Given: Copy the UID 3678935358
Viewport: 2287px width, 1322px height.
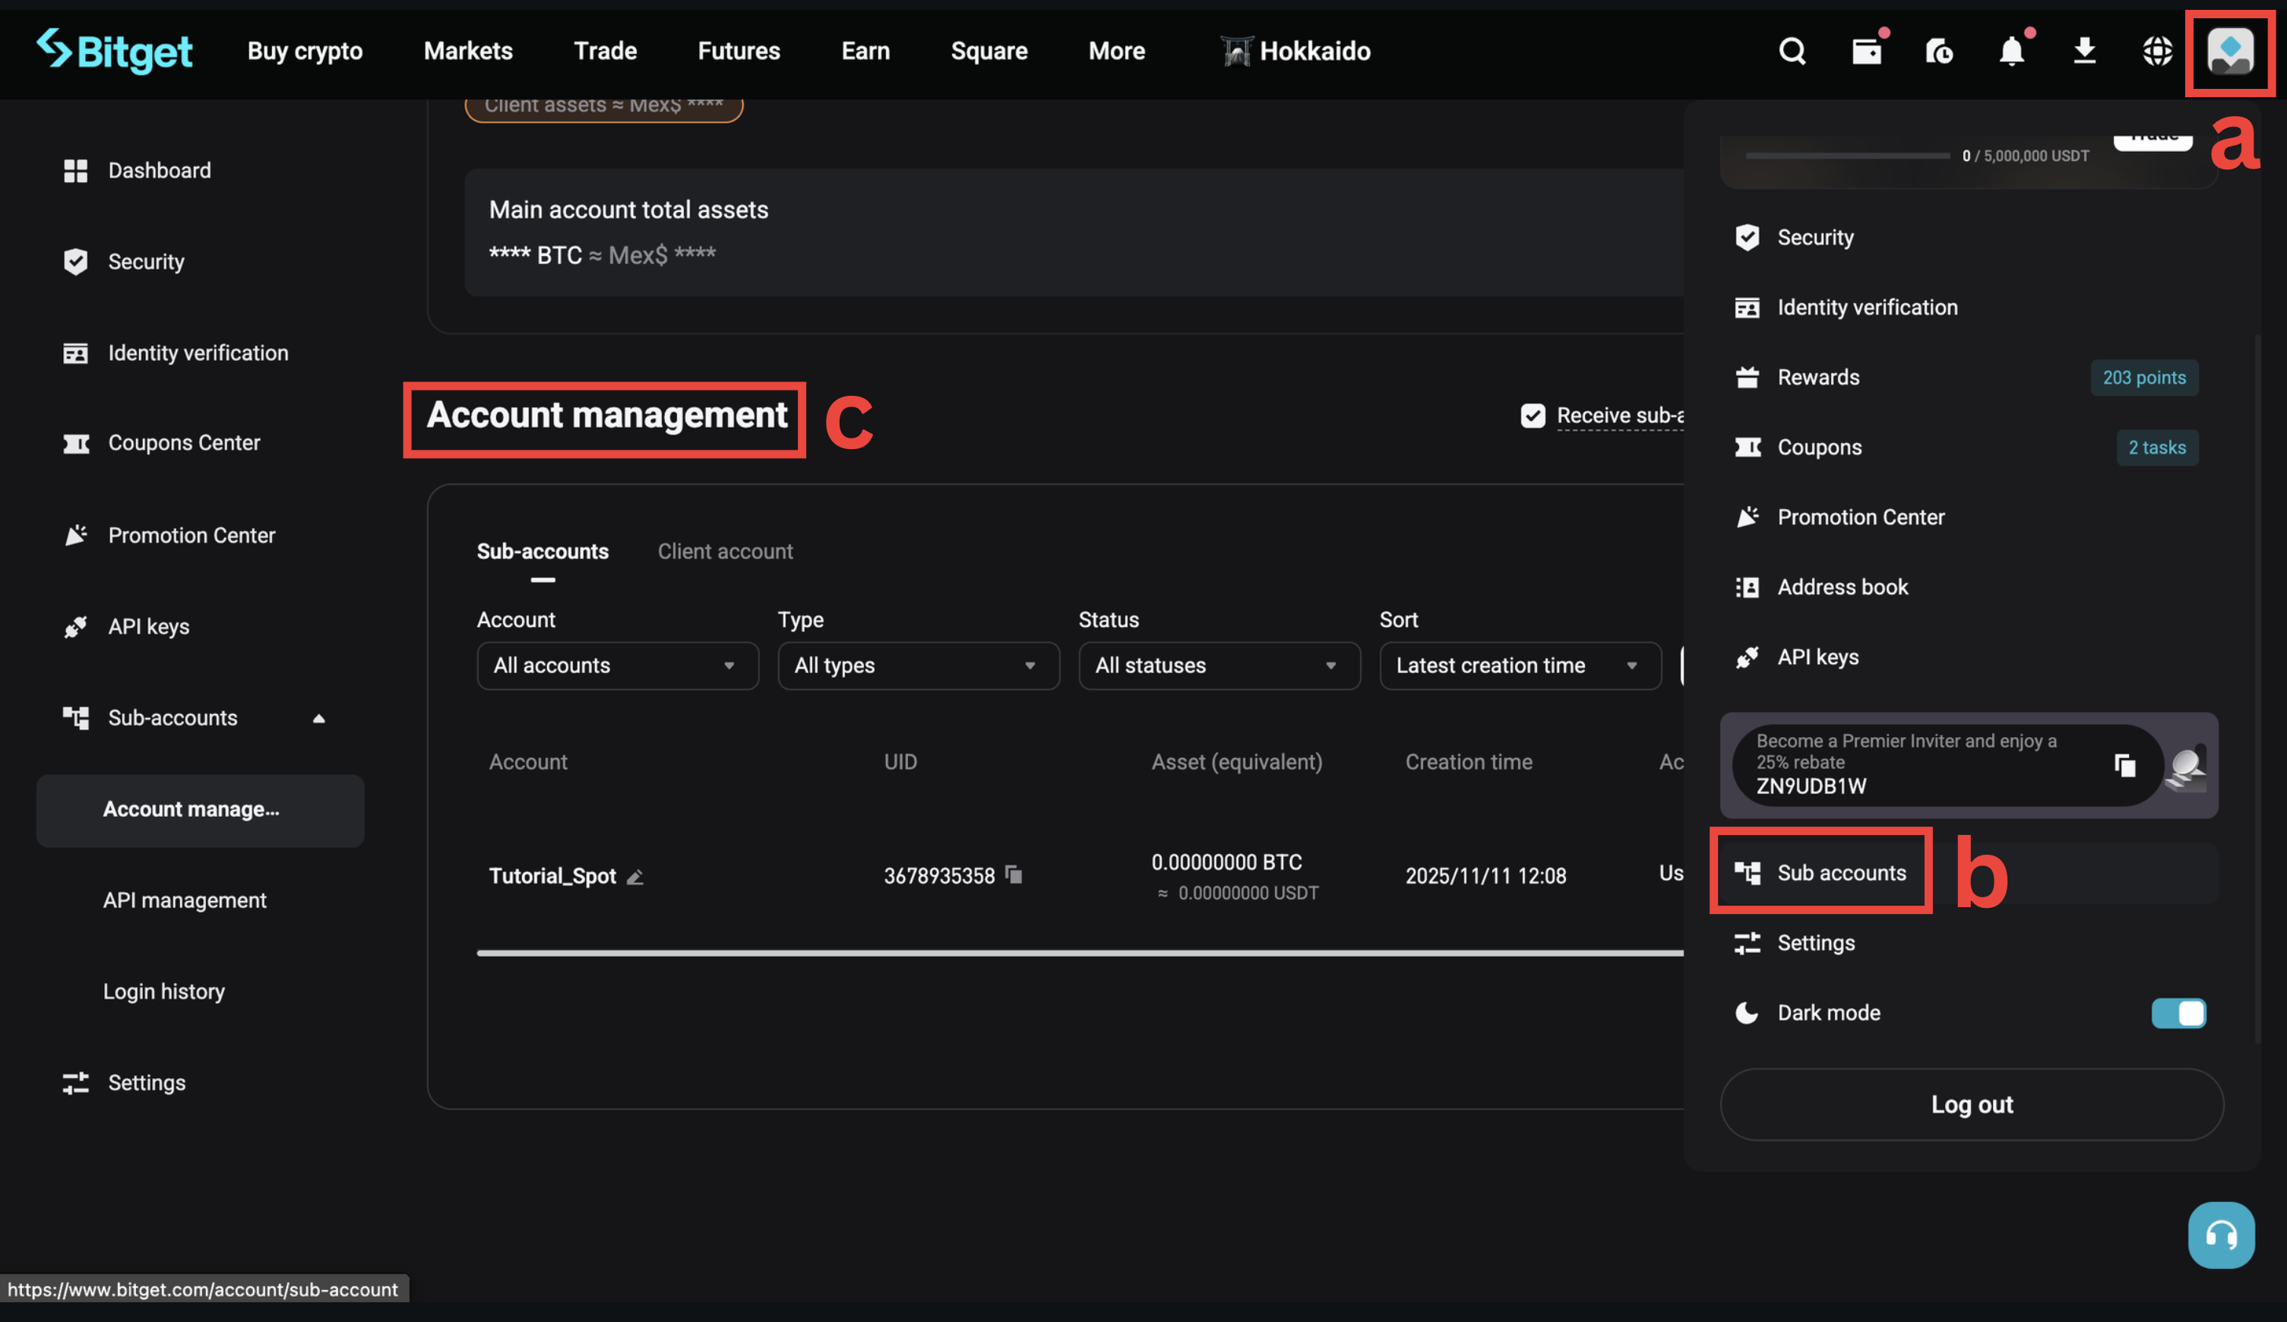Looking at the screenshot, I should 1014,874.
